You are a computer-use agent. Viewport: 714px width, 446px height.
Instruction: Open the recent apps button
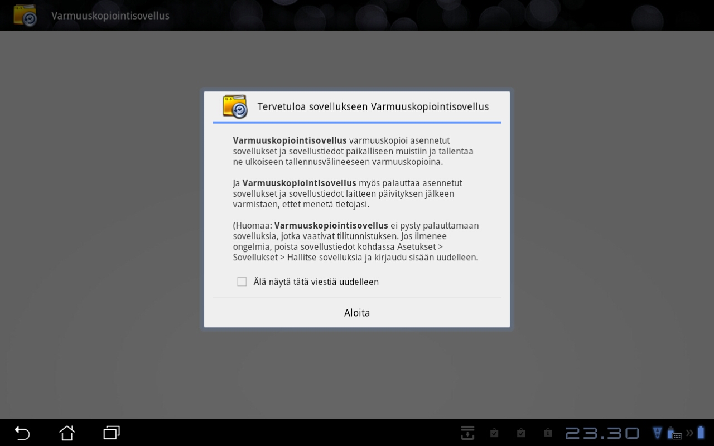(x=112, y=433)
